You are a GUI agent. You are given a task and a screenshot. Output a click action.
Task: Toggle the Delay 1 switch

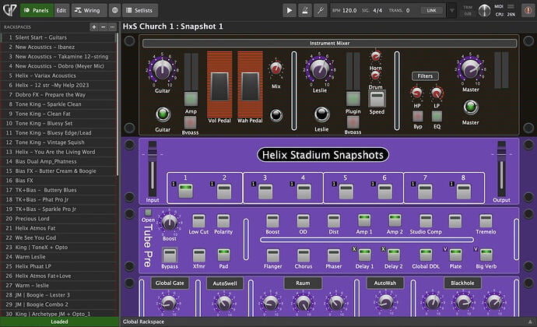click(x=364, y=255)
